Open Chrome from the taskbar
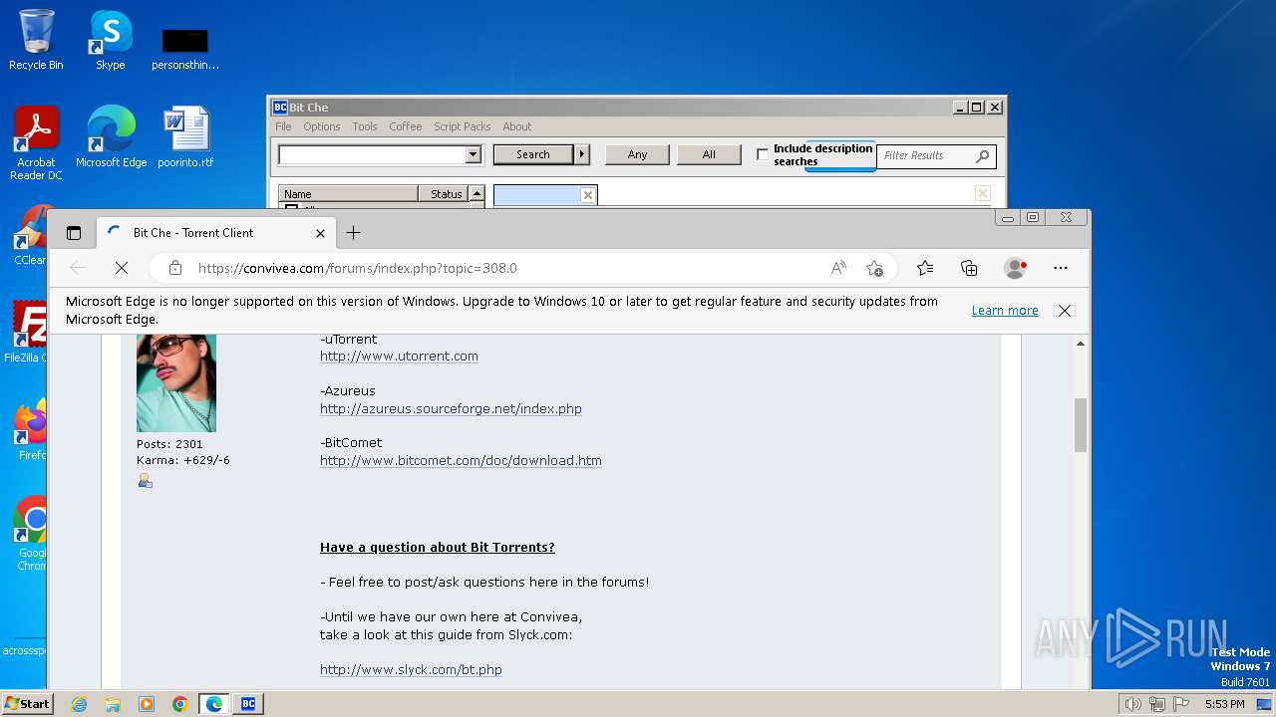The image size is (1276, 717). pos(180,704)
